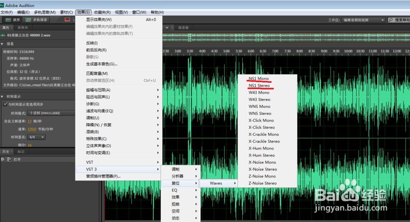The height and width of the screenshot is (222, 410).
Task: Open the 帮助(H) menu
Action: point(157,12)
